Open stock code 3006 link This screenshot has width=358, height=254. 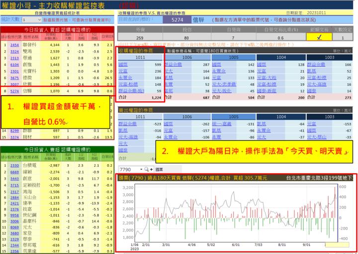(x=14, y=221)
